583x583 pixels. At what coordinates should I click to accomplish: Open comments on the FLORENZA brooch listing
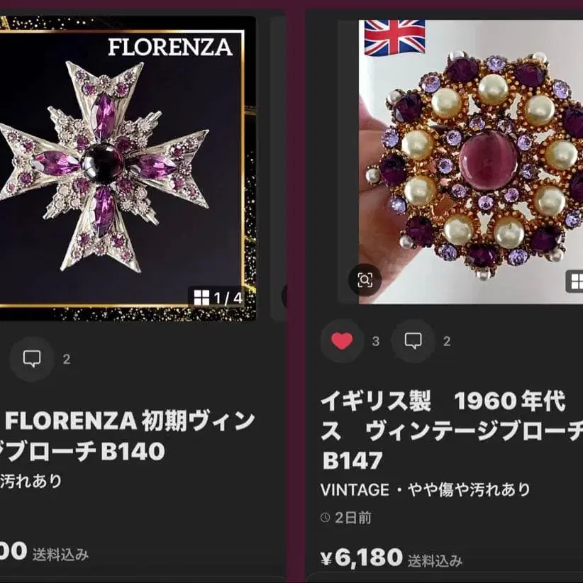[x=32, y=359]
